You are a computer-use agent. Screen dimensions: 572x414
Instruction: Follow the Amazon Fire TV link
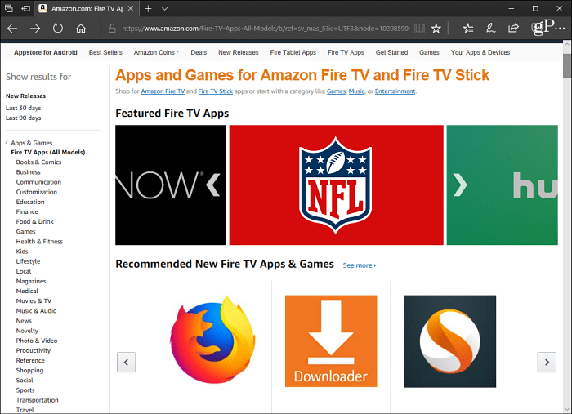pyautogui.click(x=163, y=91)
